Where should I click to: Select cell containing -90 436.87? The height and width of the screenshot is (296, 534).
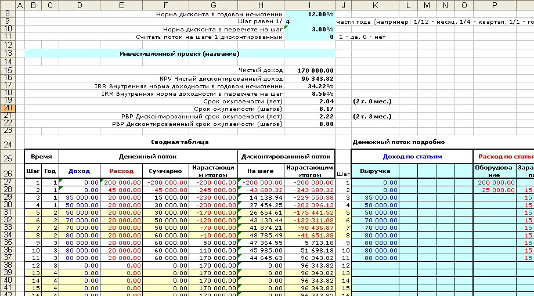(x=309, y=228)
